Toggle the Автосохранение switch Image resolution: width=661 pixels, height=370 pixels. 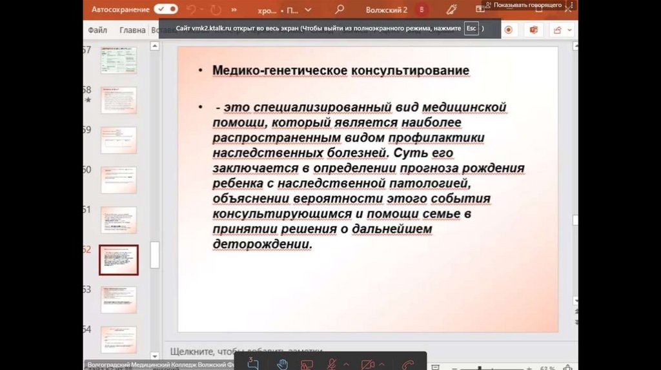[x=166, y=10]
